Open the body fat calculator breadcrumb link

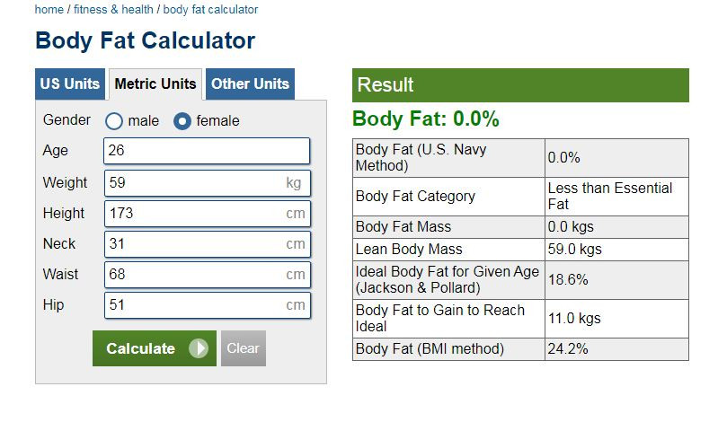[210, 10]
